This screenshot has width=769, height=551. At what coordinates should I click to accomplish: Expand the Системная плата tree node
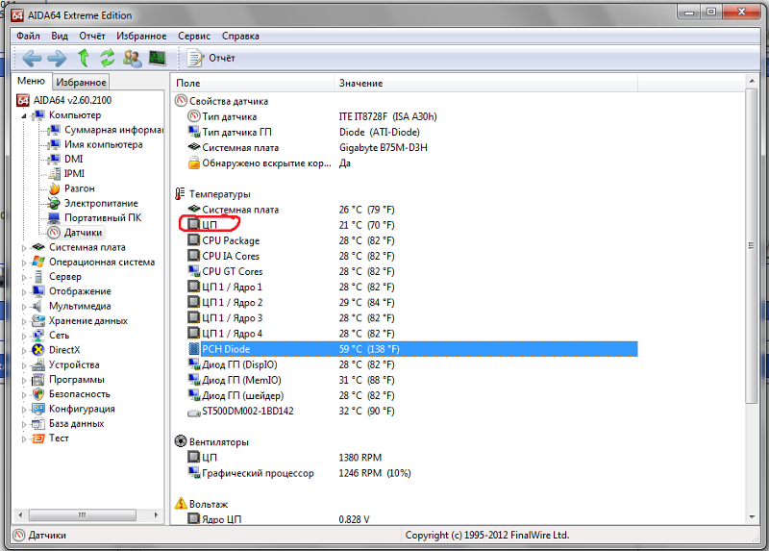(x=24, y=248)
